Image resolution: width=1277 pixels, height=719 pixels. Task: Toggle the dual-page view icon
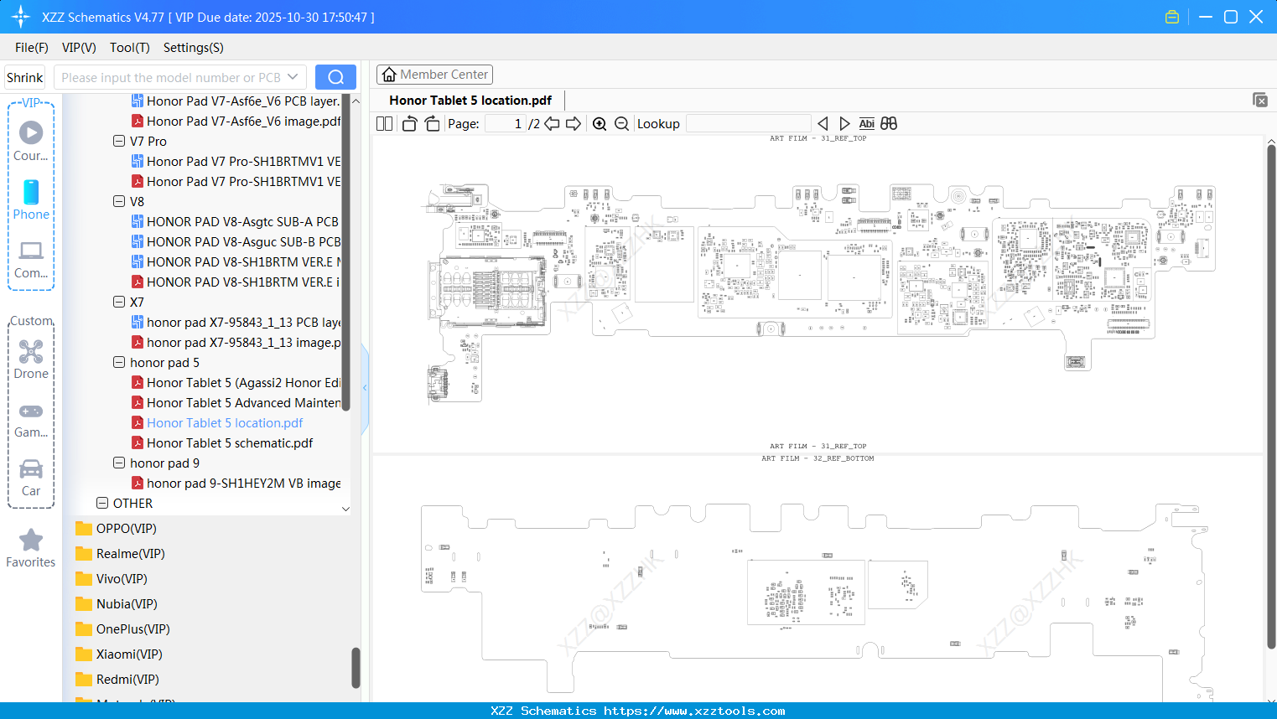click(x=385, y=124)
